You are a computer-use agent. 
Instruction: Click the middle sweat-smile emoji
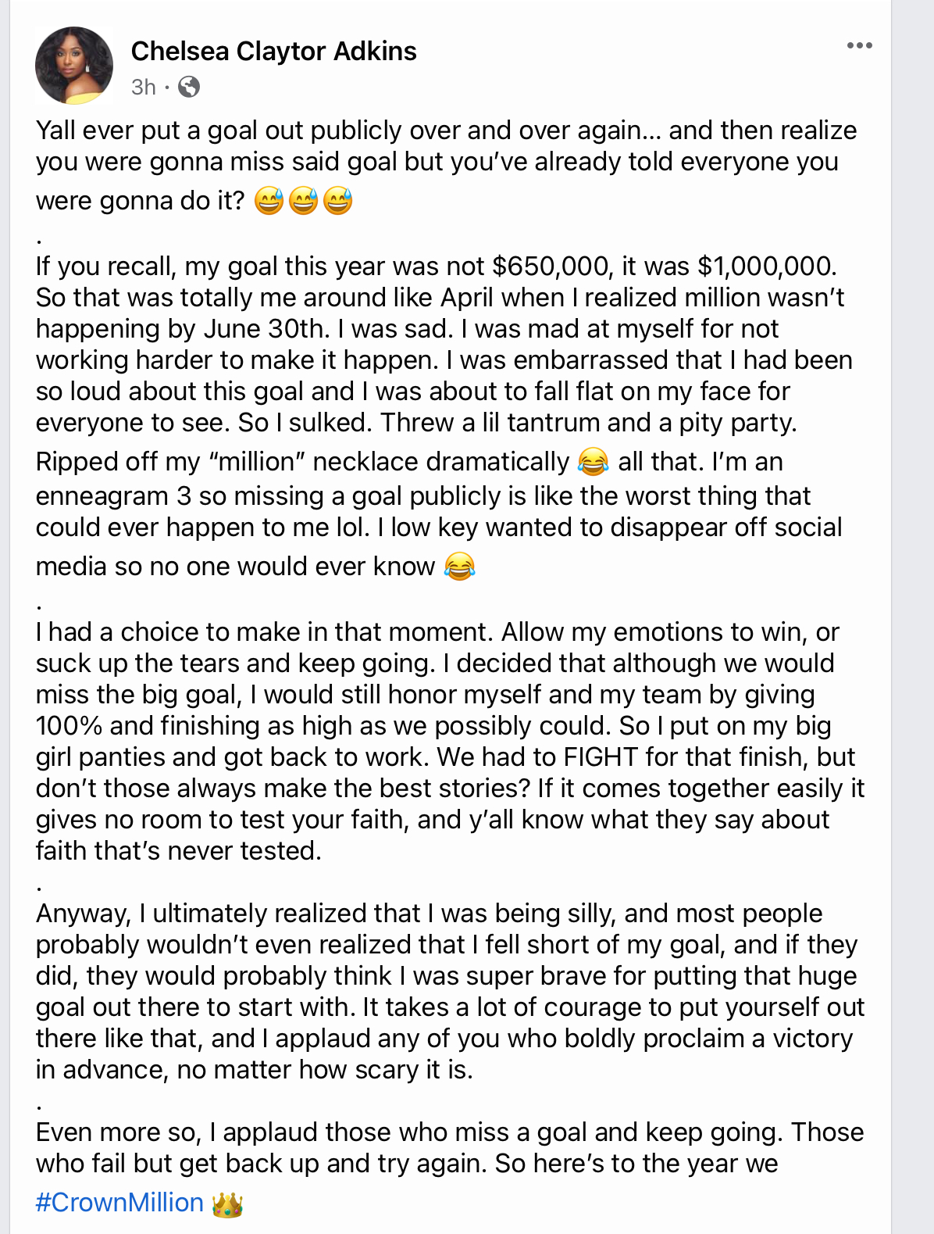[x=303, y=201]
